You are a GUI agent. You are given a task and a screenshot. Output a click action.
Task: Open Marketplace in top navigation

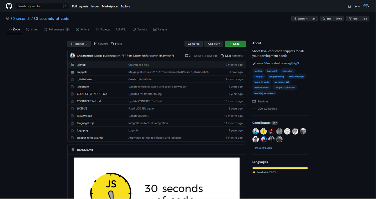coord(110,6)
